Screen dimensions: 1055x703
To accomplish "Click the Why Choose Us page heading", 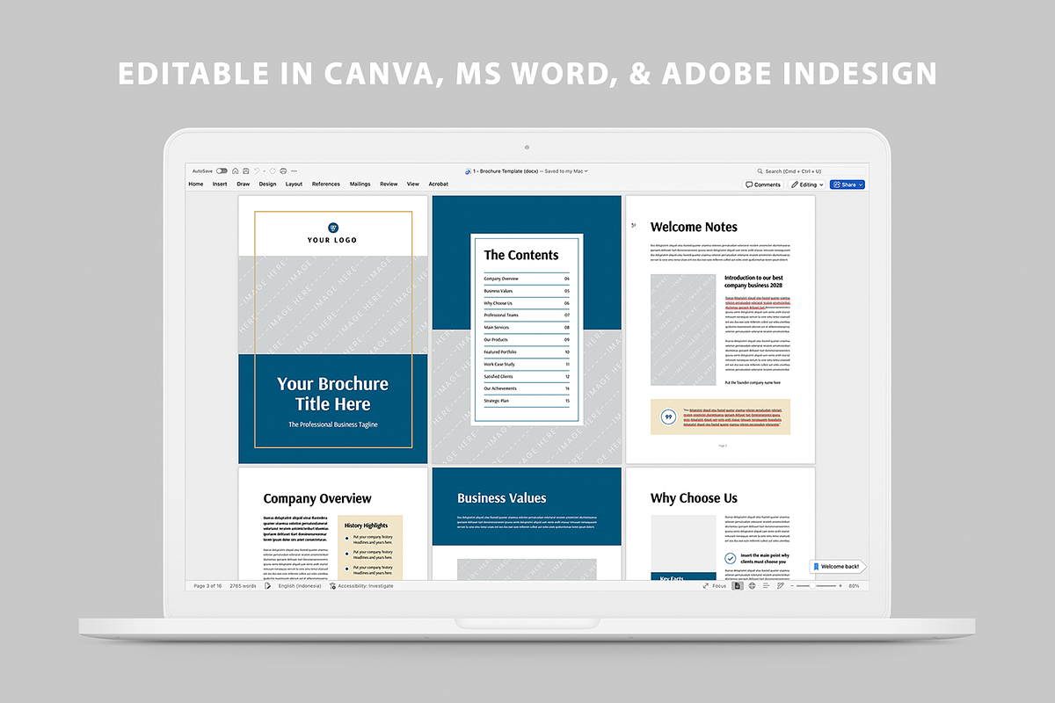I will [x=694, y=498].
